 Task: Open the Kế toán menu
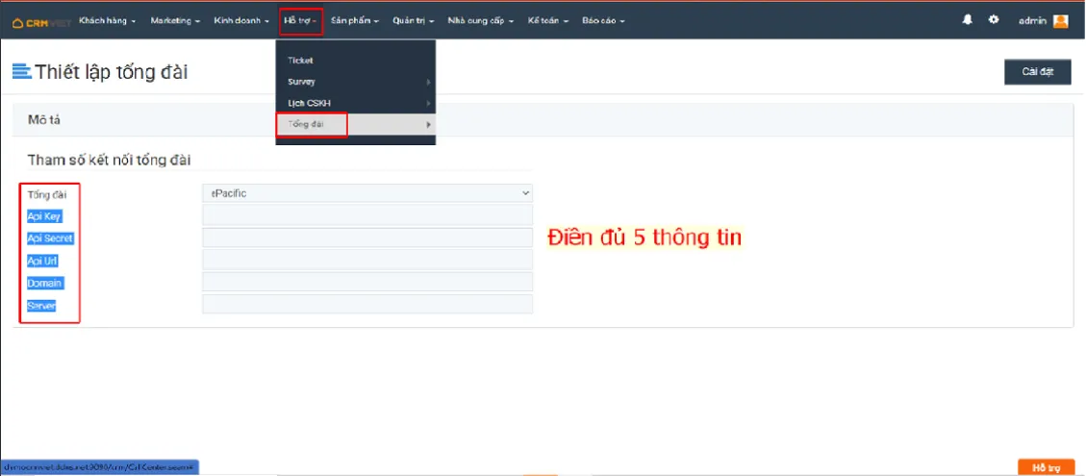[x=548, y=21]
